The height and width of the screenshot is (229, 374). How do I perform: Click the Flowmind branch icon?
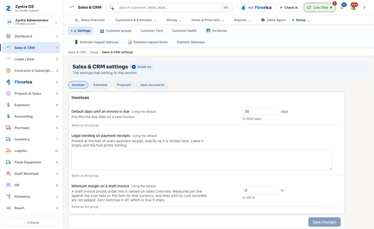[8, 197]
